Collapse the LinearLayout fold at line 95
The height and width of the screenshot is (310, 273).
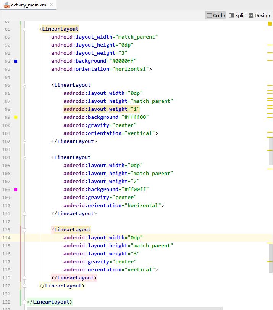click(24, 85)
